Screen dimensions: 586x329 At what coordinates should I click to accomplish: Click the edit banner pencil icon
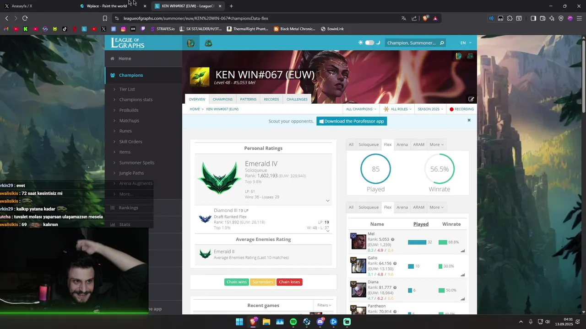471,99
